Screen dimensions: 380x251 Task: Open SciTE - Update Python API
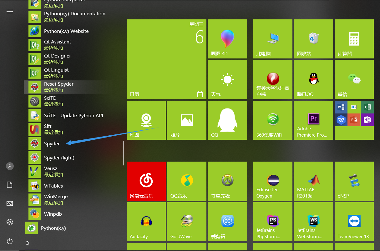[x=73, y=115]
